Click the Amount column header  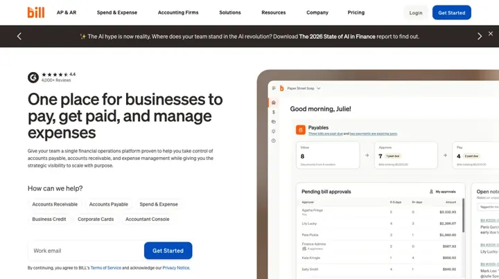(x=450, y=202)
